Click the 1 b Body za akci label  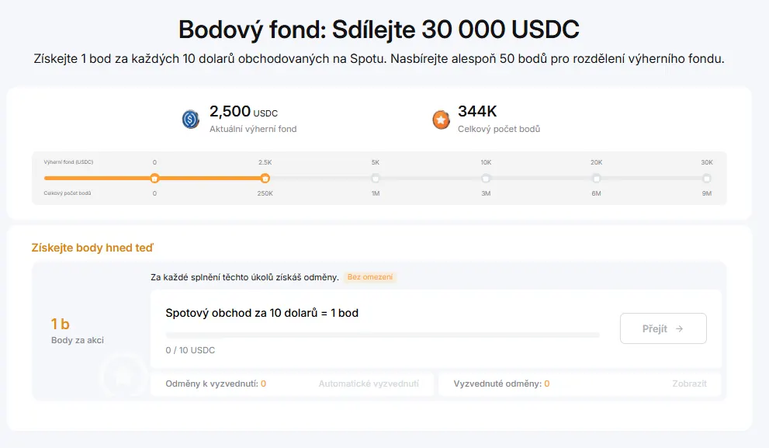(x=78, y=332)
